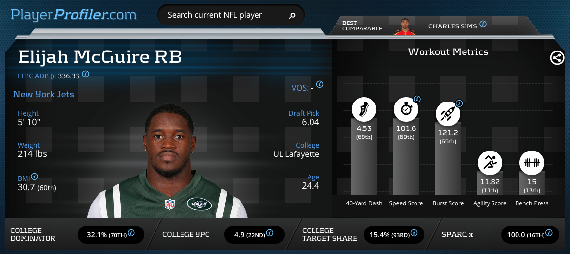This screenshot has height=254, width=570.
Task: Open info icon next to Charles Sims
Action: pos(483,25)
